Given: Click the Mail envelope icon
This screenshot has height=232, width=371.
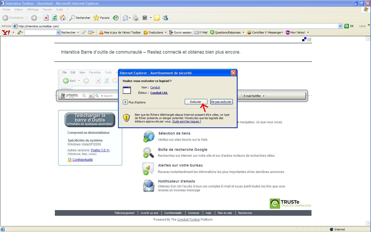Looking at the screenshot, I should [125, 18].
